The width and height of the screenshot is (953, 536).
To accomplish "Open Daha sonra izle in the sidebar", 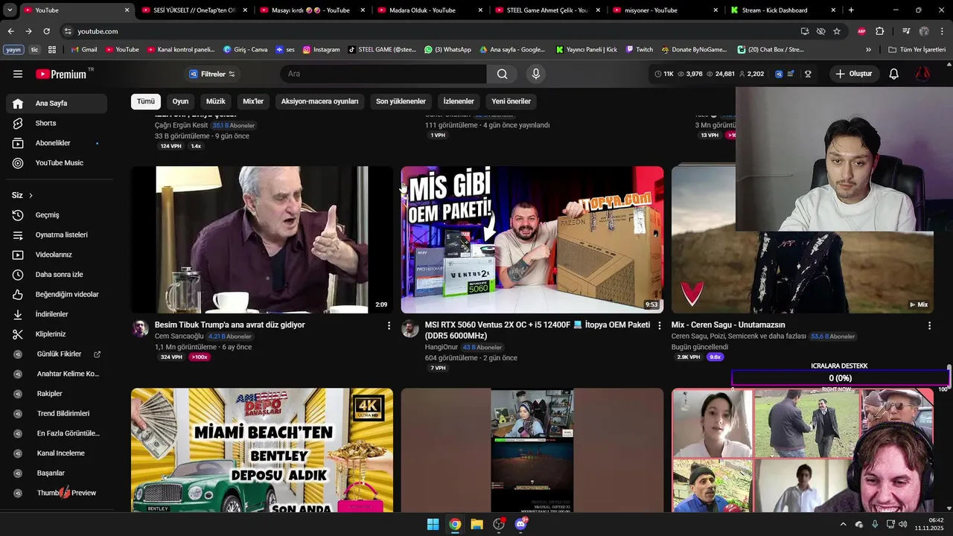I will [x=57, y=275].
